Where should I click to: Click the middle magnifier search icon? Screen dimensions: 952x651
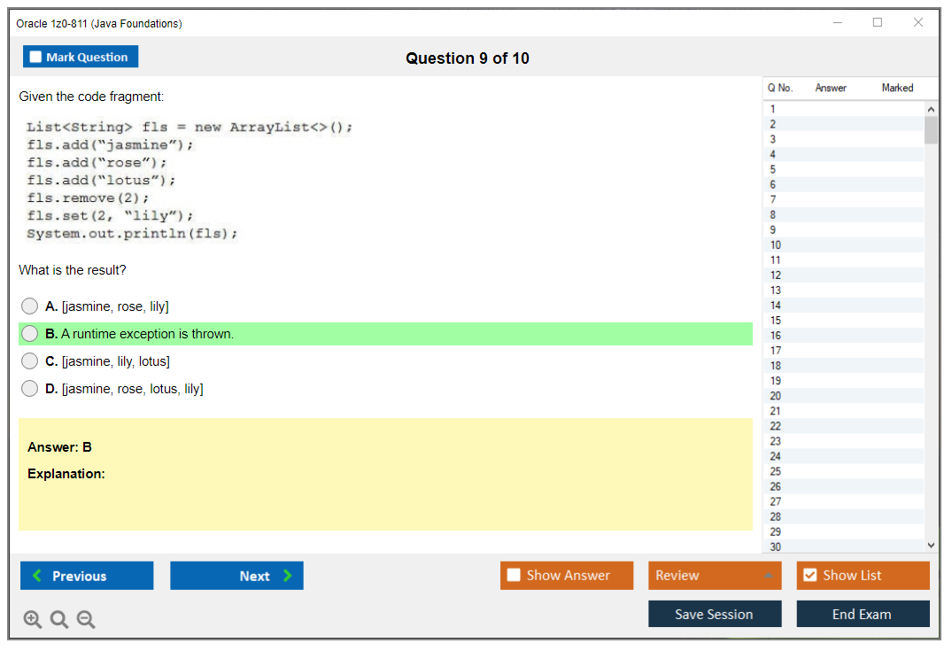59,619
